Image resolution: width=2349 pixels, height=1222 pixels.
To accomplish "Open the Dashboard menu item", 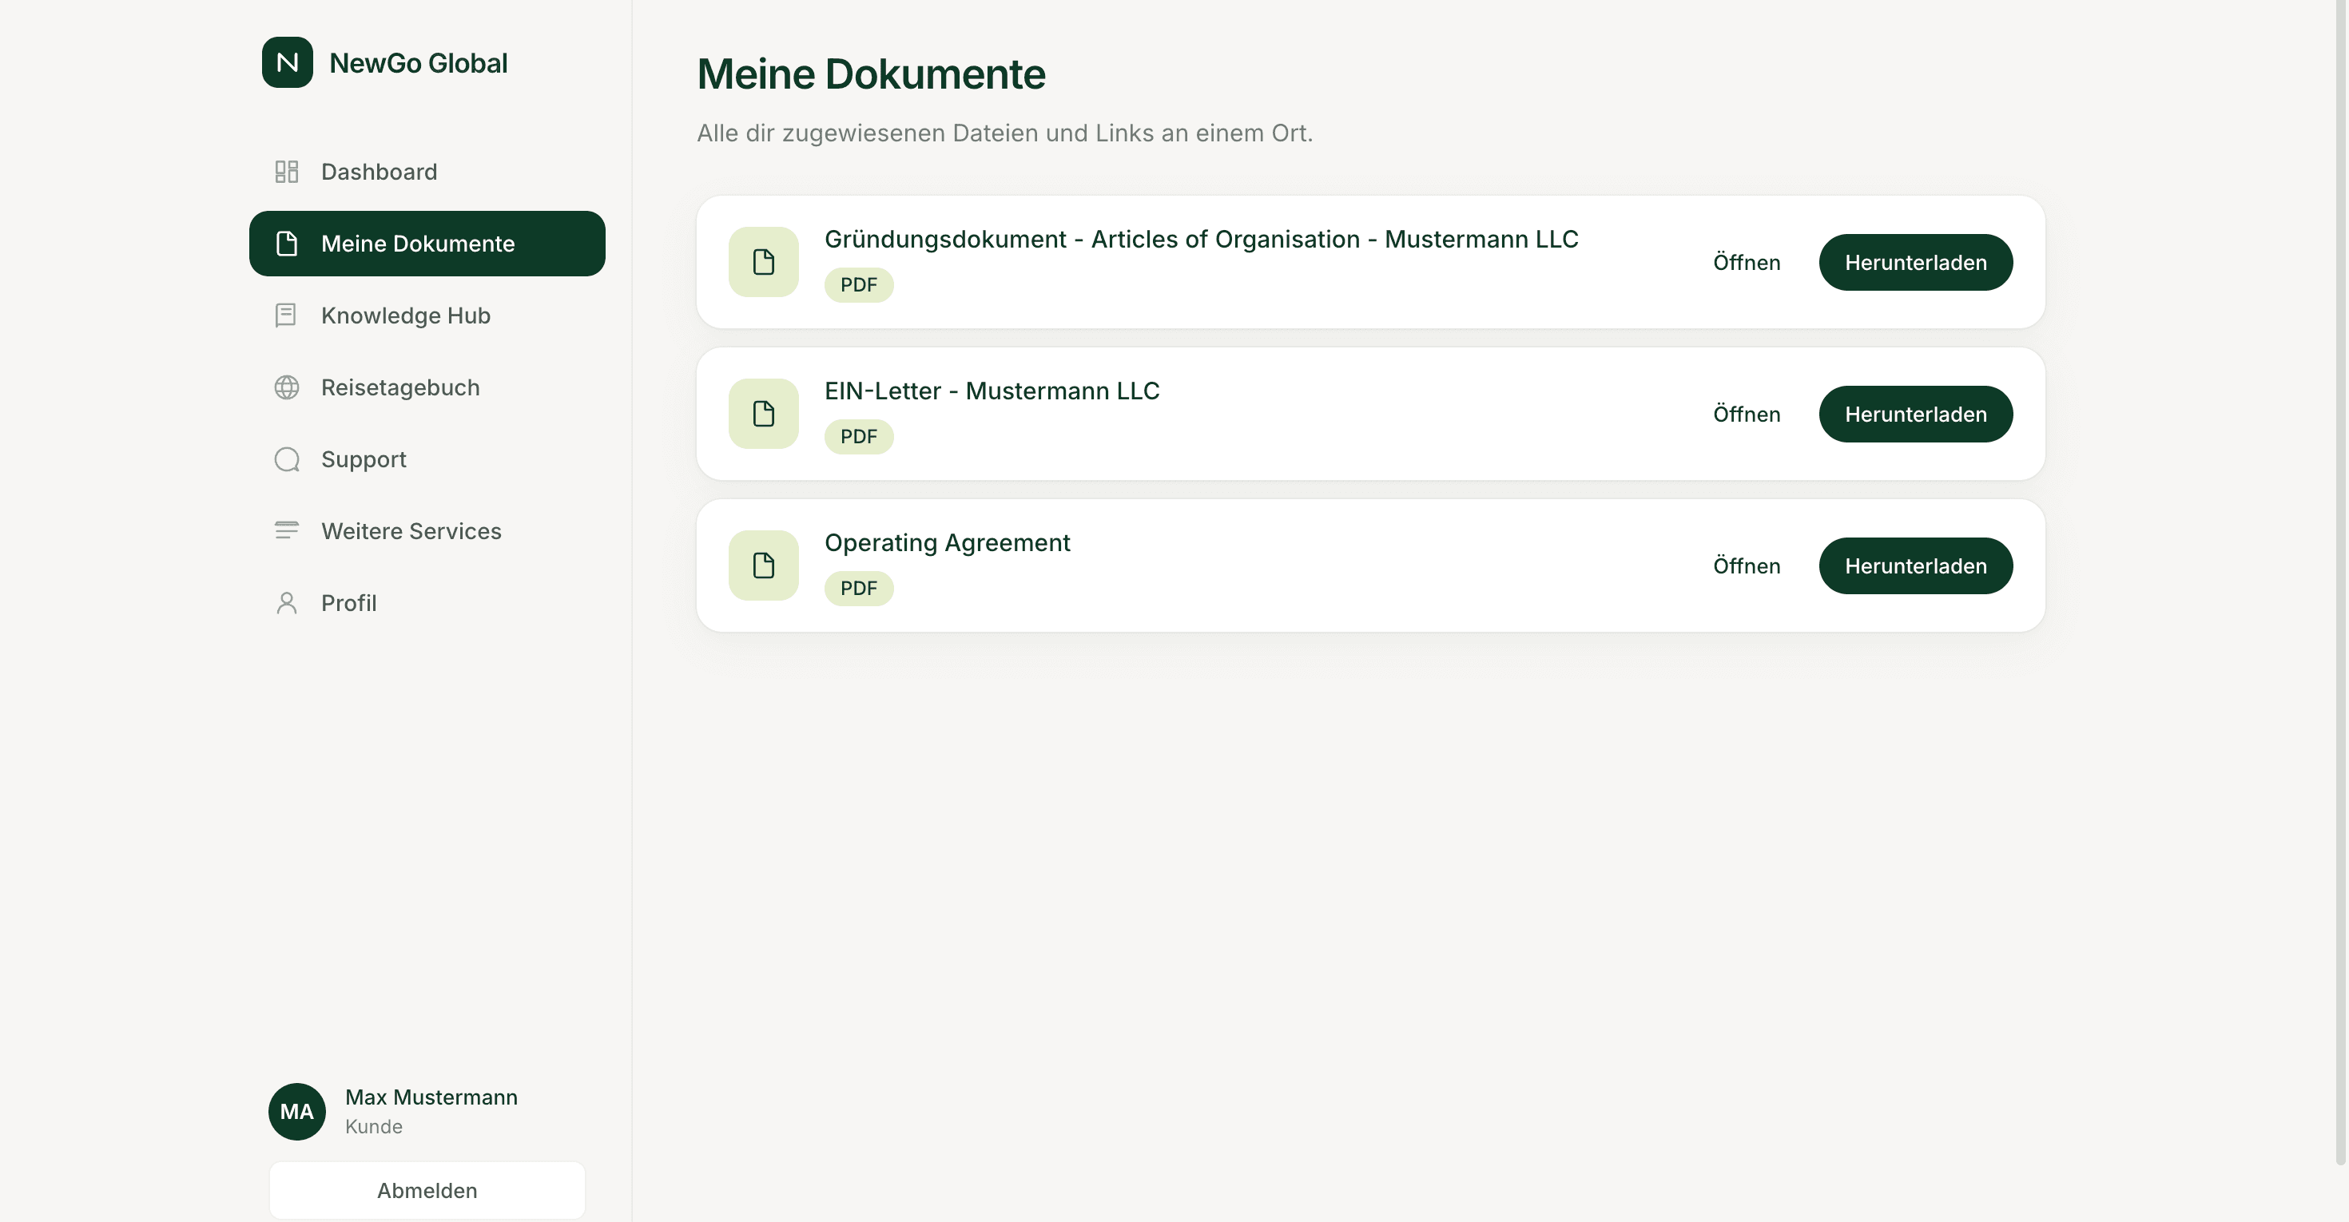I will [427, 171].
